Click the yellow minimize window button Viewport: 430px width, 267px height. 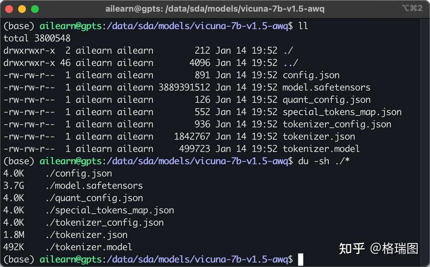[x=22, y=9]
